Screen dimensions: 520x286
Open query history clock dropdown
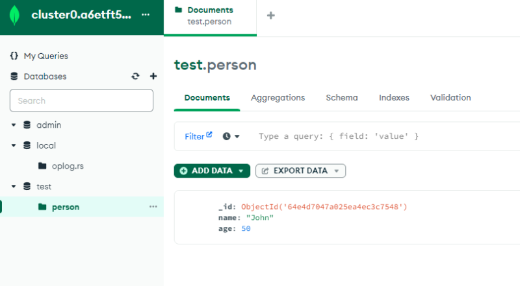[231, 136]
